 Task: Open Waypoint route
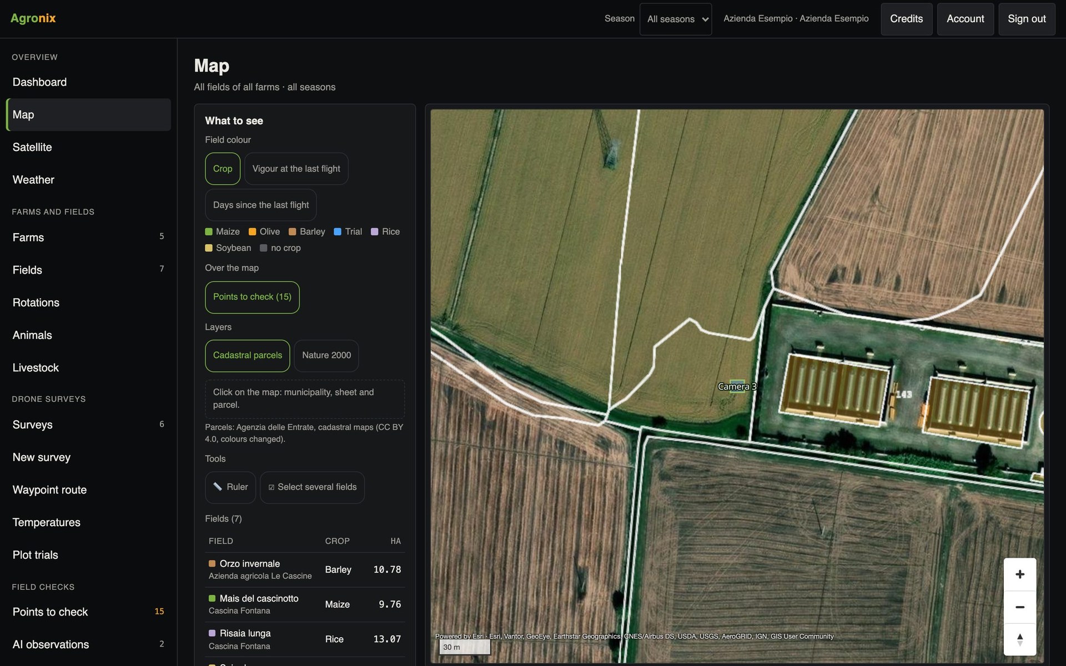88,490
